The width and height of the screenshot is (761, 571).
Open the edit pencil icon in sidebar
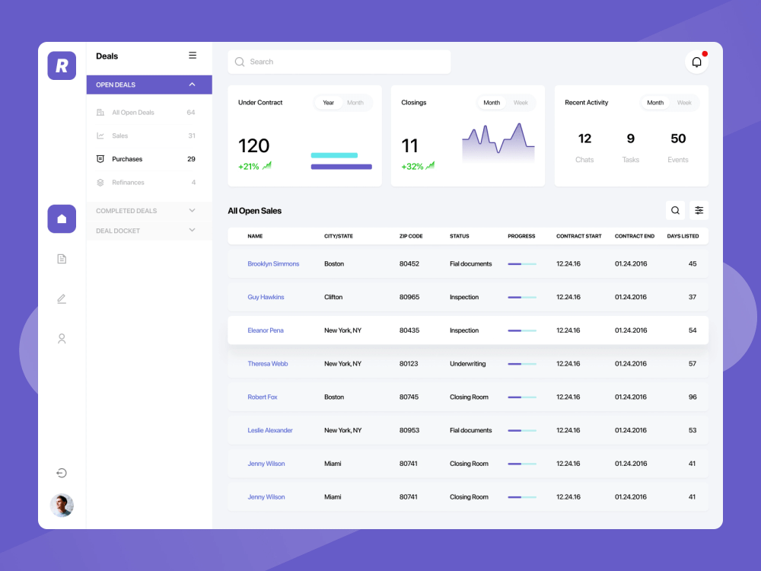[62, 298]
